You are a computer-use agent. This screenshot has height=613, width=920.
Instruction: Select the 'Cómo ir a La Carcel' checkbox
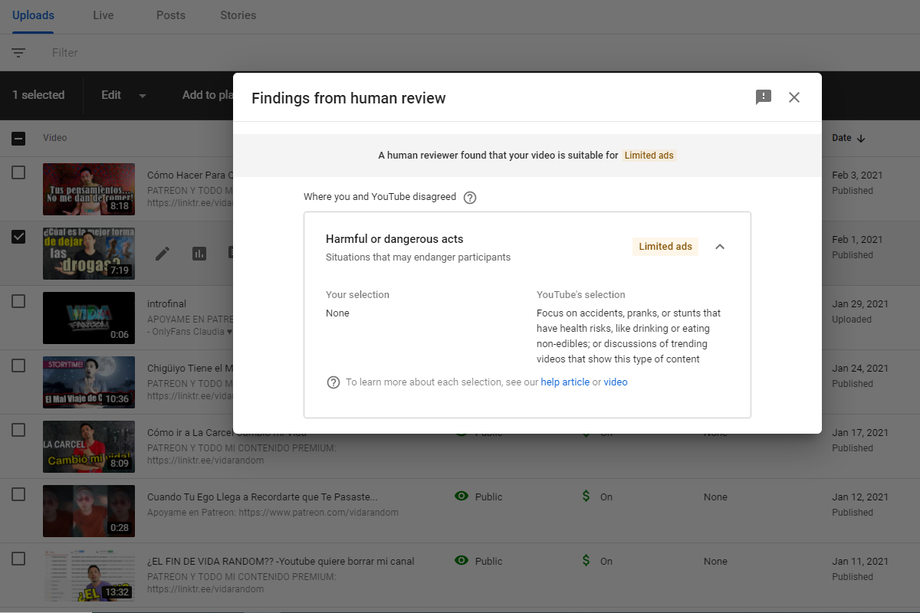click(18, 431)
